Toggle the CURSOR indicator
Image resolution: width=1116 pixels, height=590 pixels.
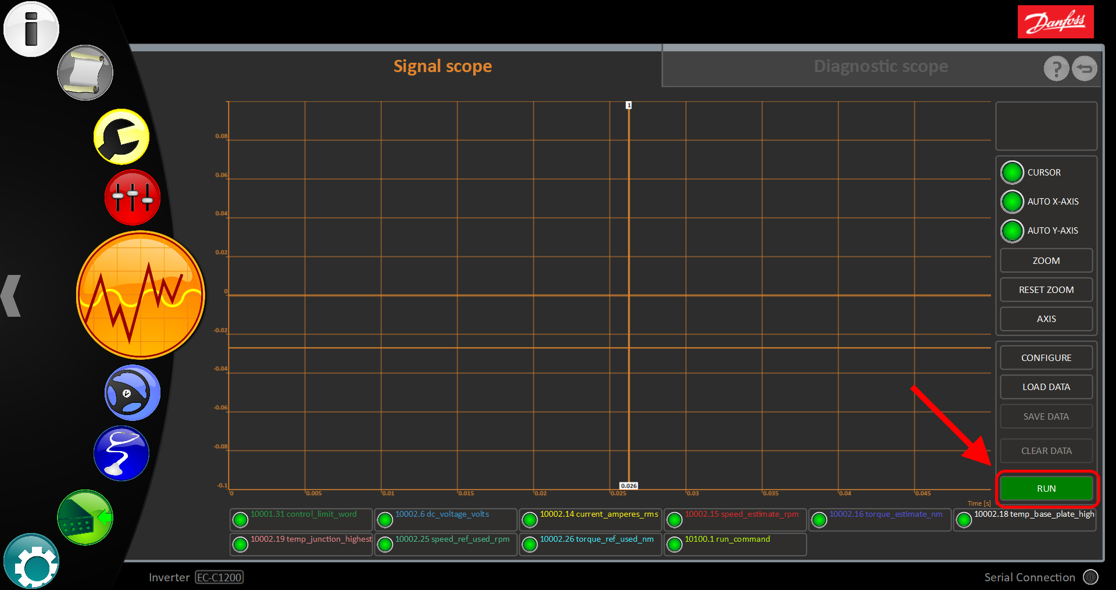coord(1012,173)
